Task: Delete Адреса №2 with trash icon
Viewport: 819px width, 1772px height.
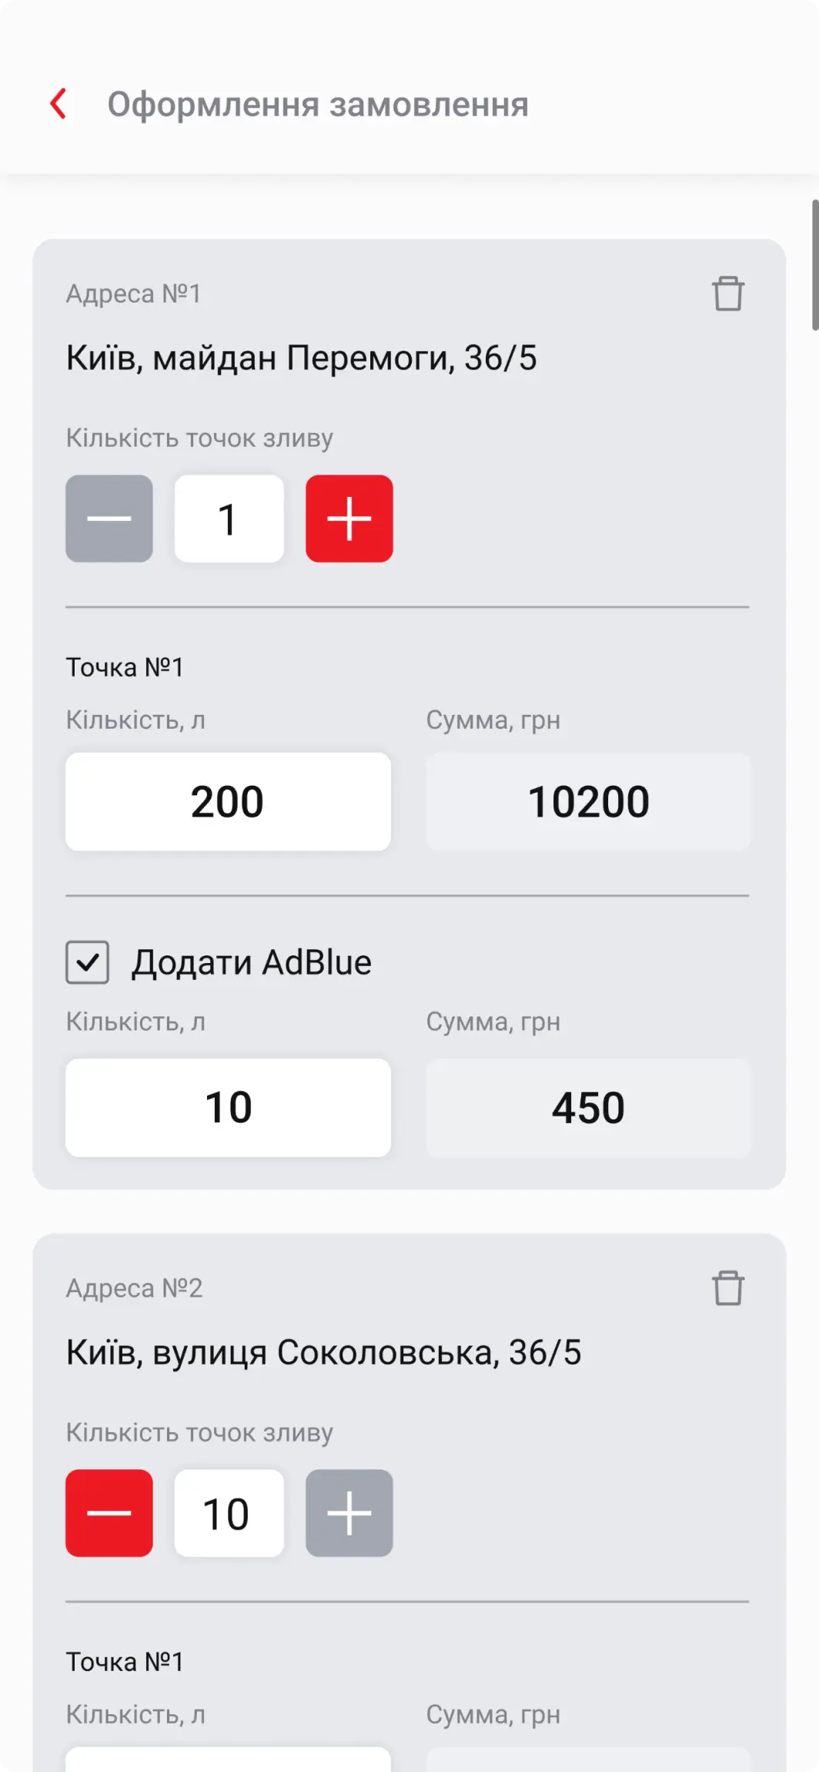Action: pyautogui.click(x=727, y=1288)
